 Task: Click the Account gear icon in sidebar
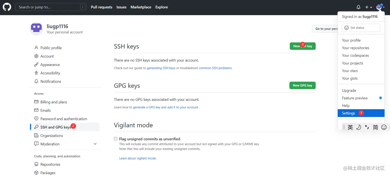[36, 56]
